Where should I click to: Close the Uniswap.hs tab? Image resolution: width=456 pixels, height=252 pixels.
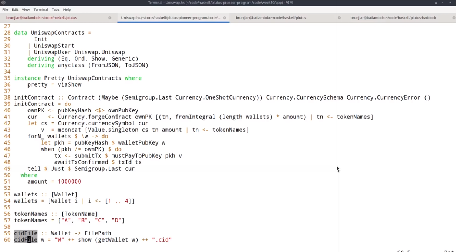[x=224, y=18]
